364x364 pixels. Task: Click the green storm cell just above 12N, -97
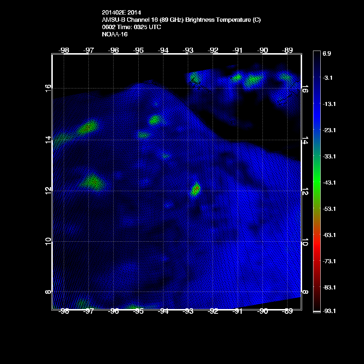click(x=92, y=182)
